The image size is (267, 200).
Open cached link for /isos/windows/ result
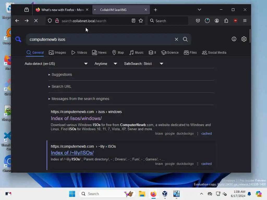[207, 134]
